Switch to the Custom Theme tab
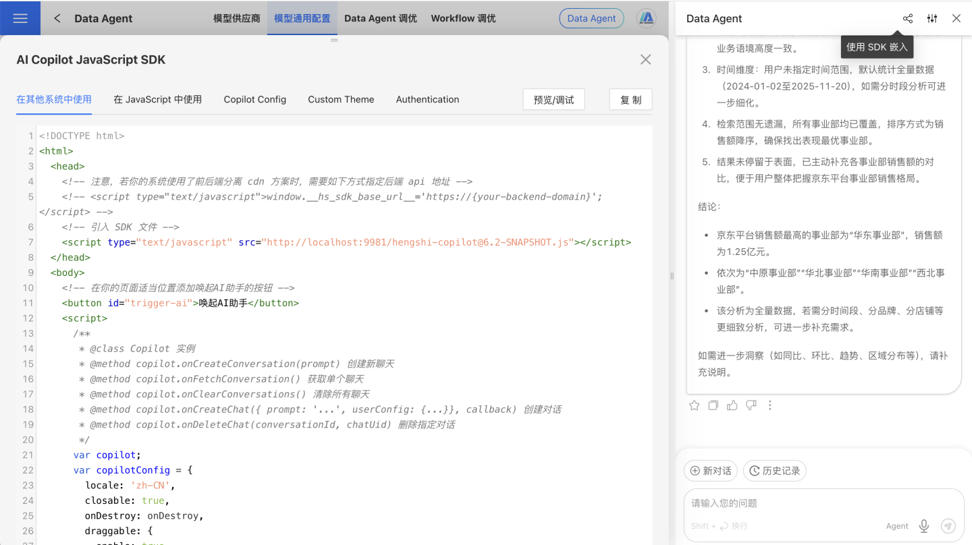 point(341,99)
